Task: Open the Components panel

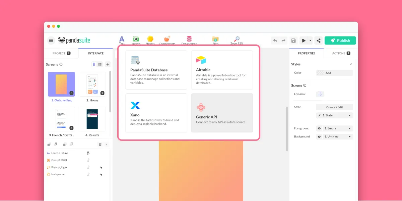Action: pyautogui.click(x=167, y=39)
